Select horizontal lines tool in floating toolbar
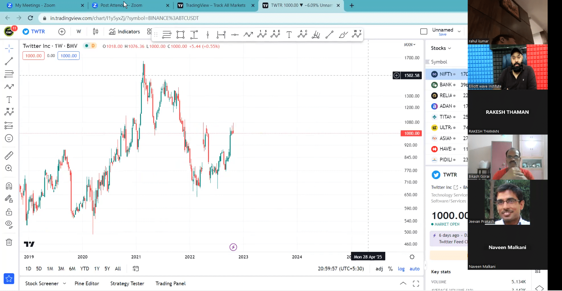This screenshot has height=291, width=562. point(166,34)
